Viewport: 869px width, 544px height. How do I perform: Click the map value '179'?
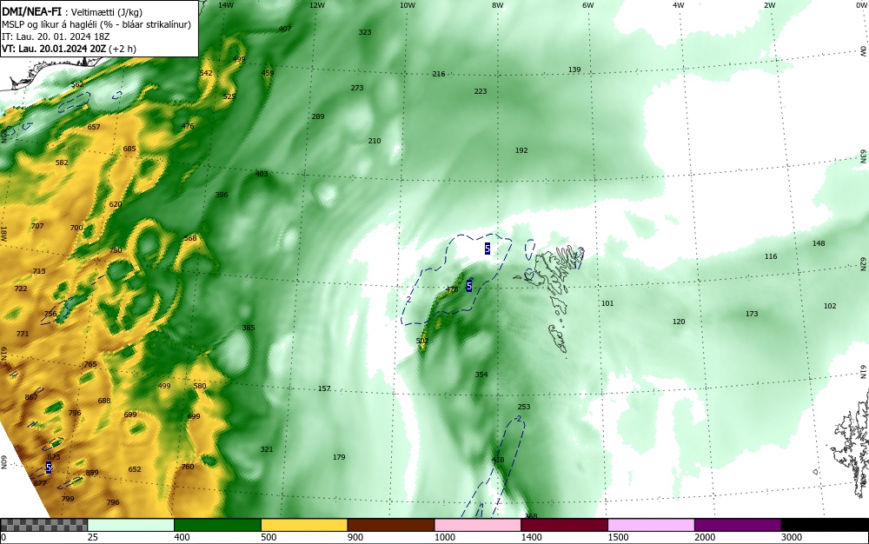(x=339, y=457)
